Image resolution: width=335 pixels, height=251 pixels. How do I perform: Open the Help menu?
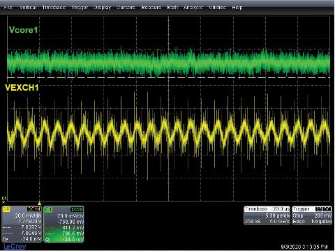[x=237, y=8]
